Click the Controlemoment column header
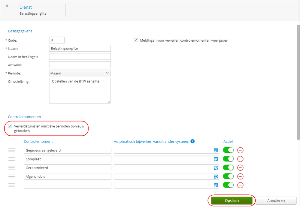This screenshot has height=207, width=300. point(38,141)
